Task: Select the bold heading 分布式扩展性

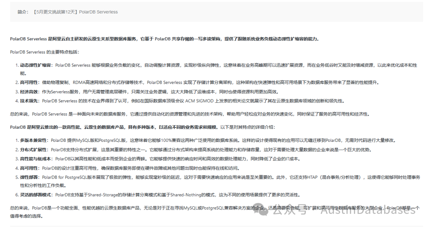Action: (34, 150)
